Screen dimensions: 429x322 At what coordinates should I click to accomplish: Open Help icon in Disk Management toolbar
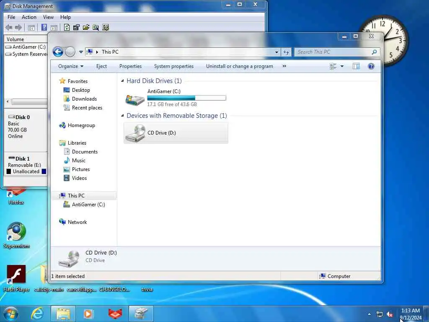pyautogui.click(x=44, y=27)
